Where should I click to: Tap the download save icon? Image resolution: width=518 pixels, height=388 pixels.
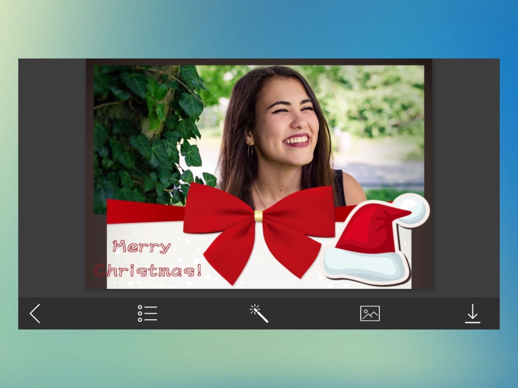(472, 314)
